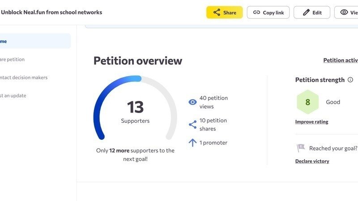
Task: Click the upward arrow promoter icon
Action: coord(192,143)
